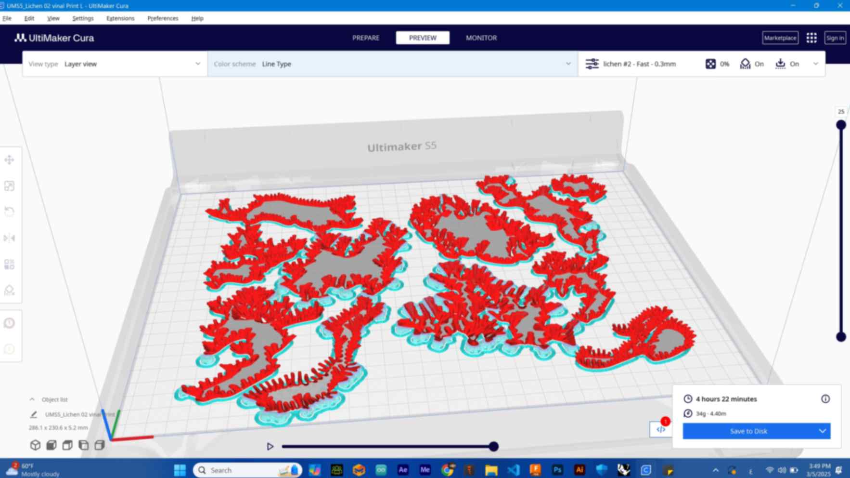Open the Color scheme dropdown
The height and width of the screenshot is (478, 850).
tap(392, 64)
